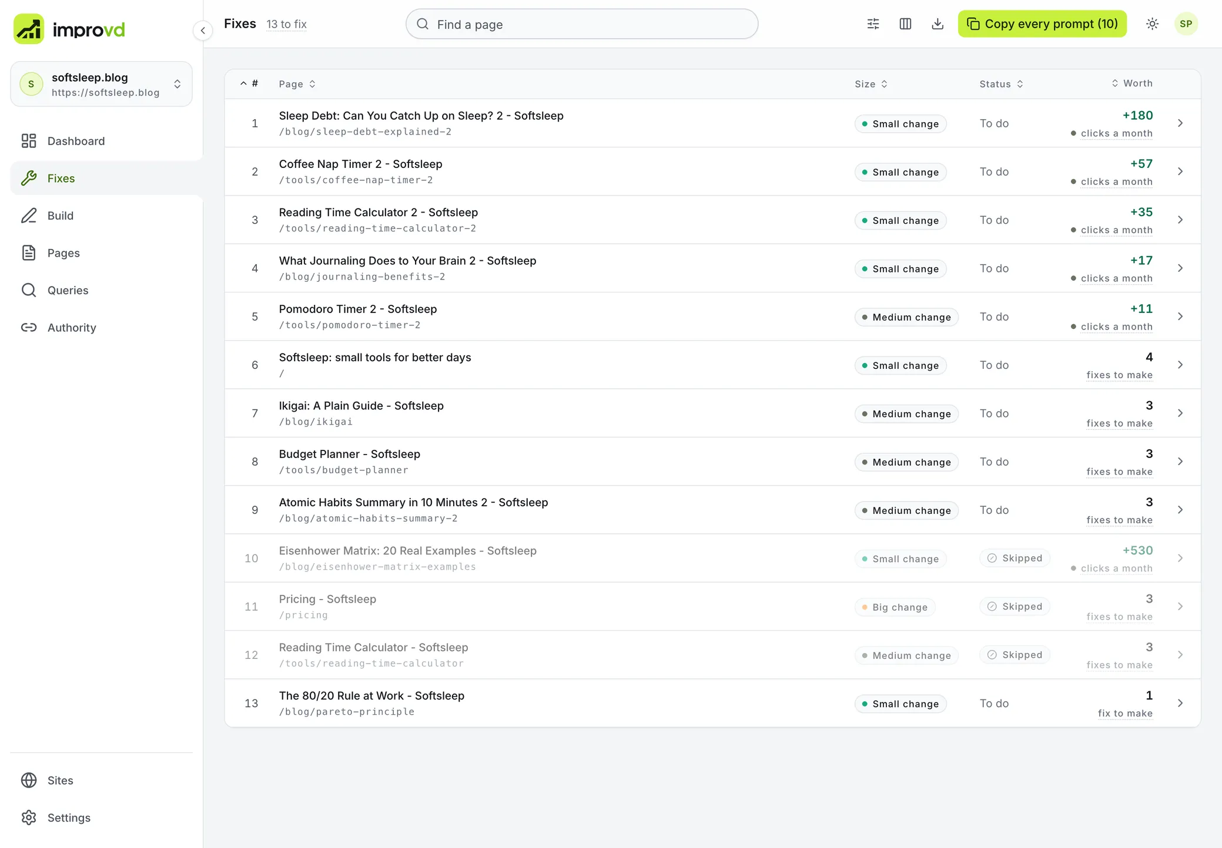This screenshot has width=1222, height=848.
Task: Sort table by Status column
Action: coord(1002,84)
